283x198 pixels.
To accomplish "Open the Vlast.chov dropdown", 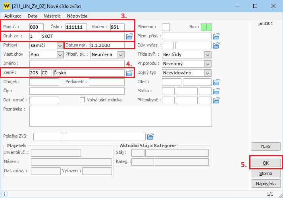I will coord(60,54).
